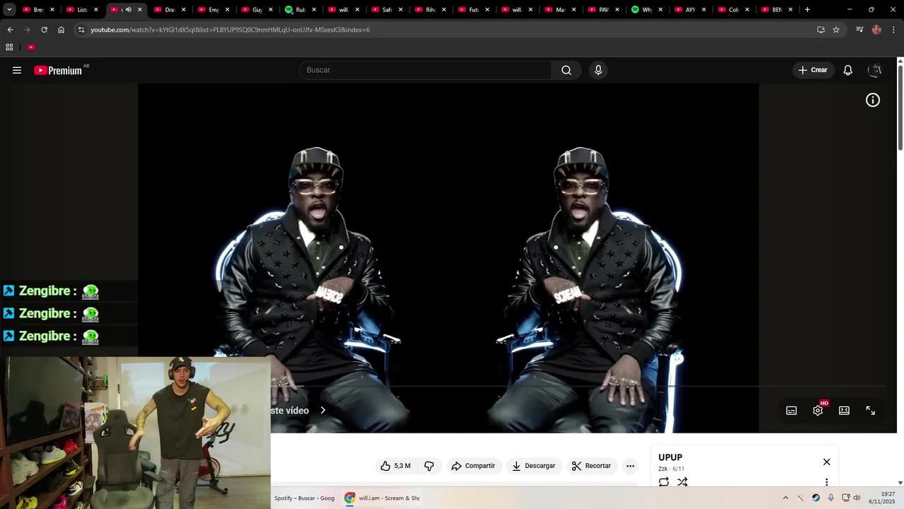Screen dimensions: 904x509
Task: Go back in browser history
Action: pos(10,30)
